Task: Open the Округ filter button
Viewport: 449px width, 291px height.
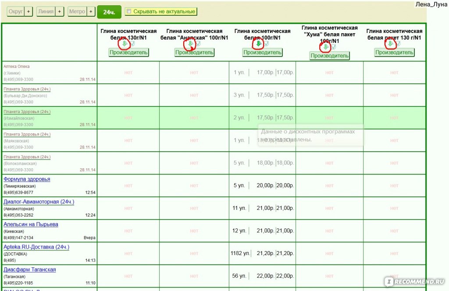Action: coord(15,11)
